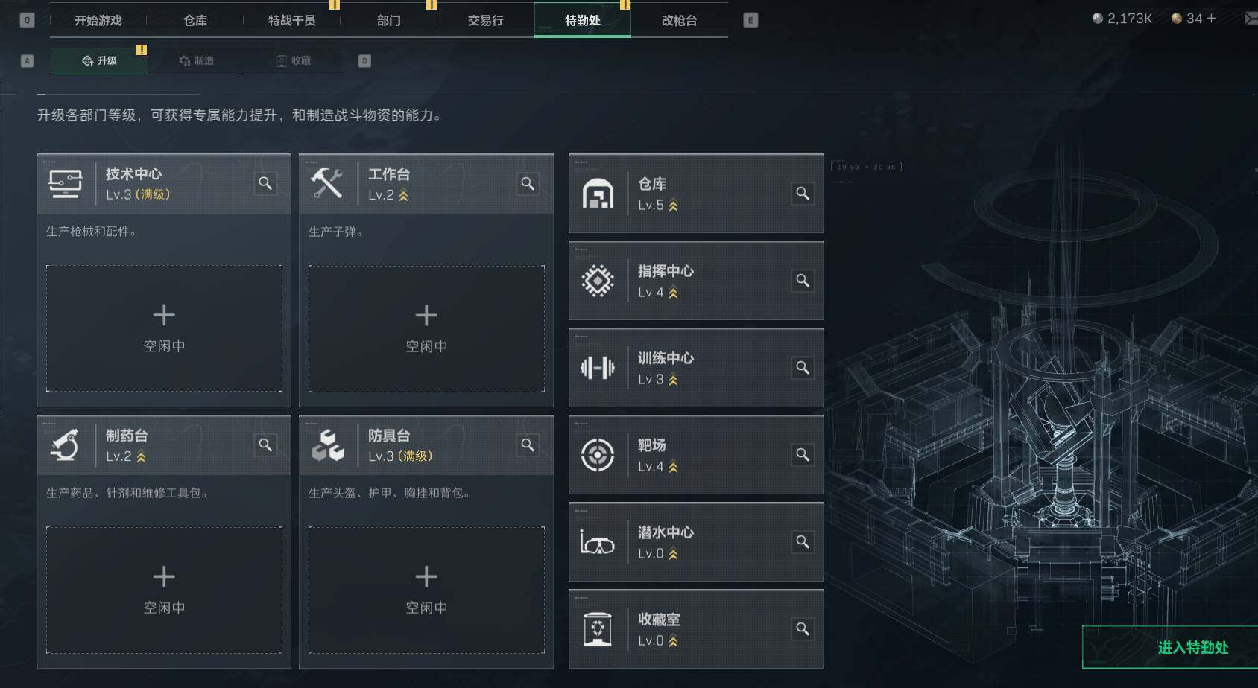Click the 制药台 microscope icon
Screen dimensions: 1258x688
(x=66, y=445)
